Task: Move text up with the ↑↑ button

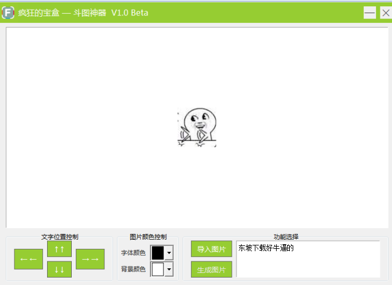Action: pos(59,248)
